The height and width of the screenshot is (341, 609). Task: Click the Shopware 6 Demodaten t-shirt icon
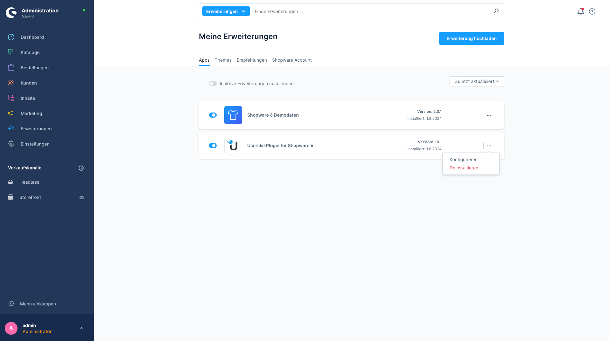coord(233,115)
